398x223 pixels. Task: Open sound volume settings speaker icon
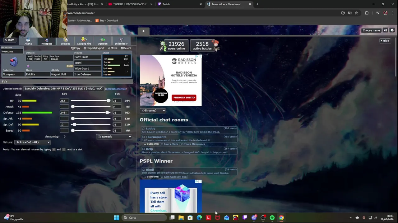coord(385,30)
